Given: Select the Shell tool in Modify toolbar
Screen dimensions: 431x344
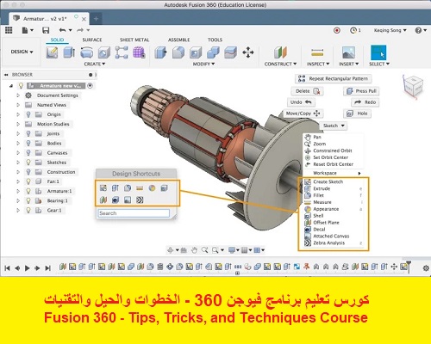Looking at the screenshot, I should click(x=196, y=52).
